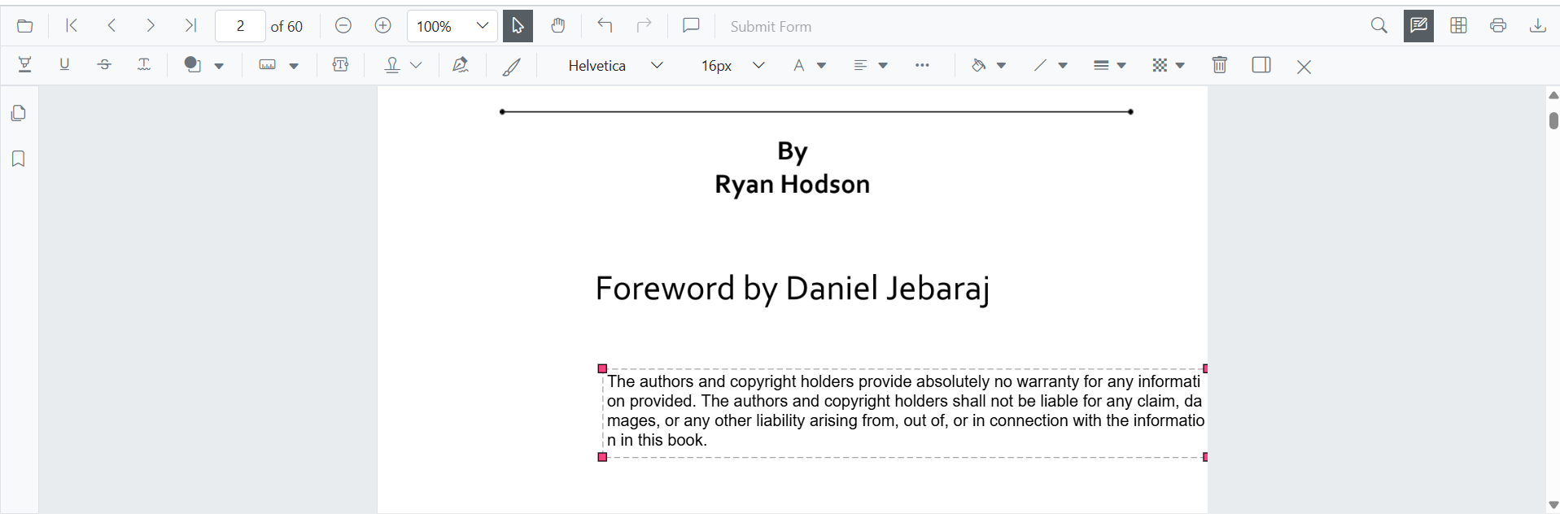Image resolution: width=1560 pixels, height=518 pixels.
Task: Click the measurement ruler annotation icon
Action: (x=268, y=65)
